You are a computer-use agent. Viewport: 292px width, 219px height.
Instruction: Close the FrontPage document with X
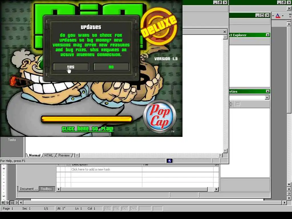225,32
